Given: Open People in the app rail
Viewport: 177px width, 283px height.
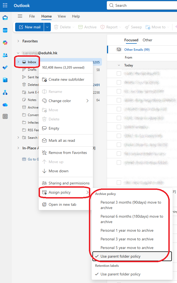Looking at the screenshot, I should (x=5, y=55).
